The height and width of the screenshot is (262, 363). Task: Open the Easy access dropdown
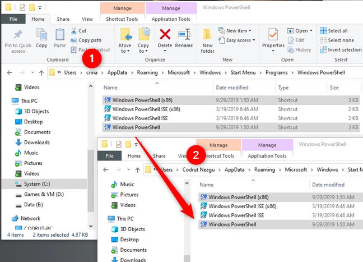(236, 40)
